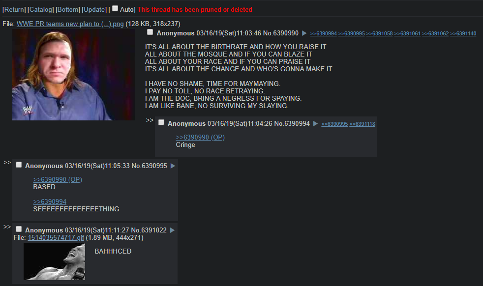Open post menu arrow for No.6390990
Image resolution: width=483 pixels, height=286 pixels.
click(304, 33)
